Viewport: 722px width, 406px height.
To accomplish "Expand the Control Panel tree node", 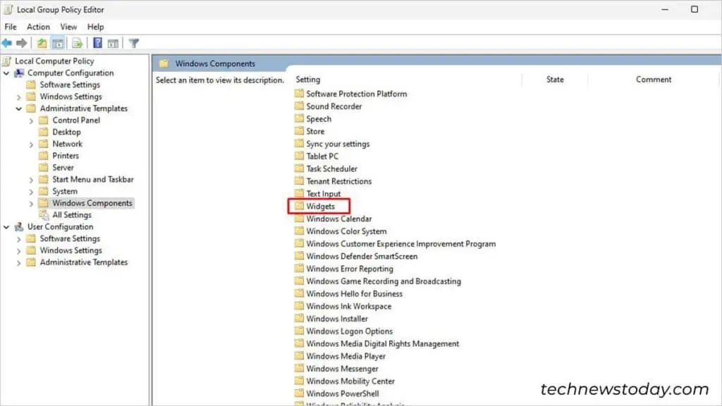I will tap(30, 120).
